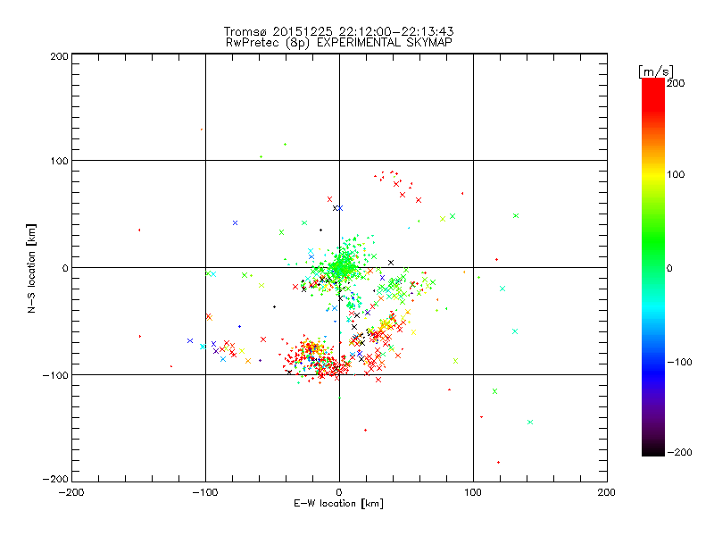Click the "-100" tick on the N-S axis
714x536 pixels.
click(x=55, y=375)
